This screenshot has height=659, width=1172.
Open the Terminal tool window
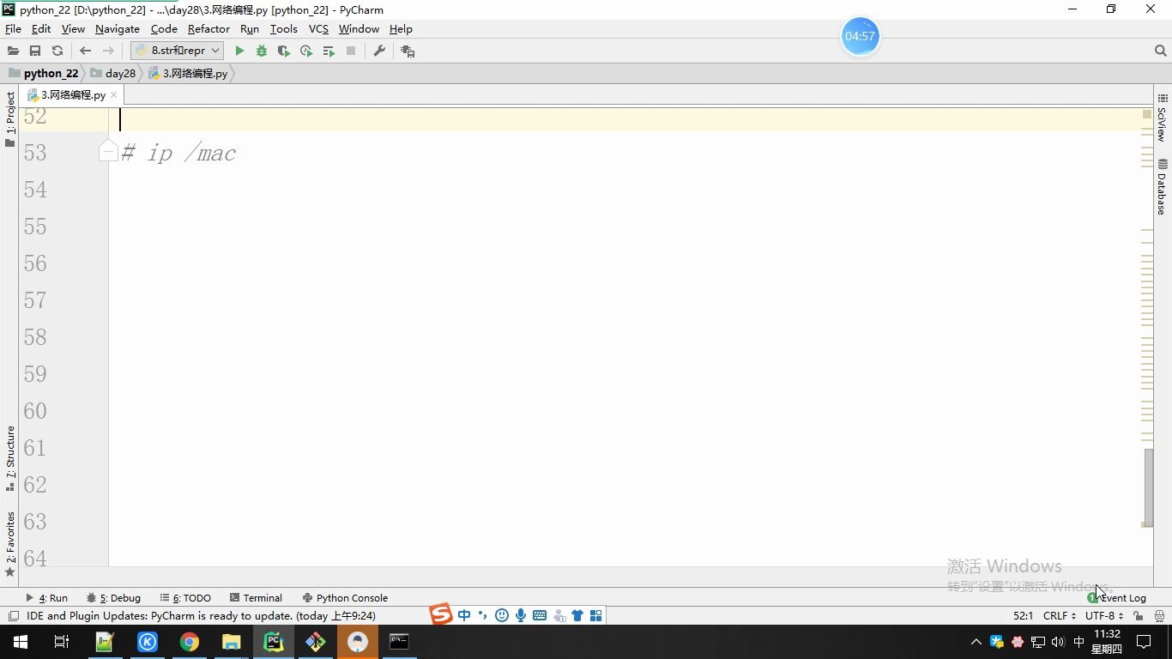[256, 598]
